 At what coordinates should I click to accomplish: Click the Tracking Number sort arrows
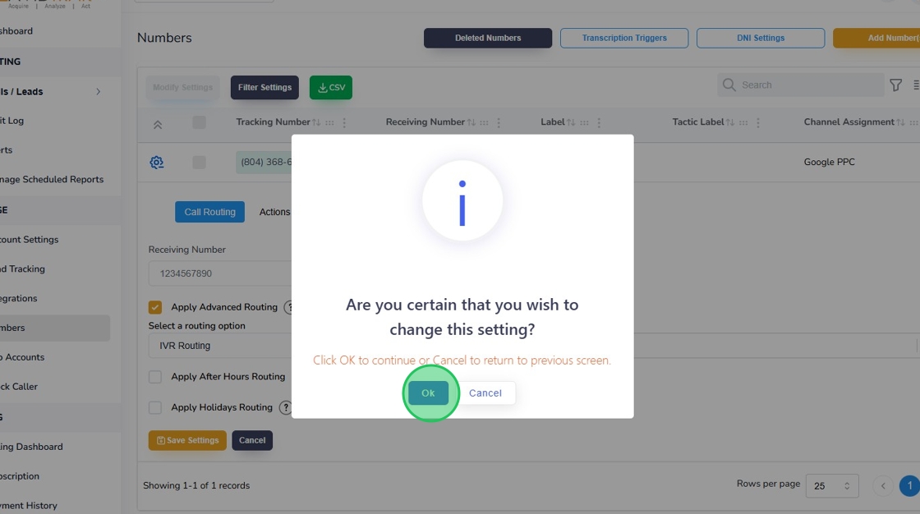[316, 122]
